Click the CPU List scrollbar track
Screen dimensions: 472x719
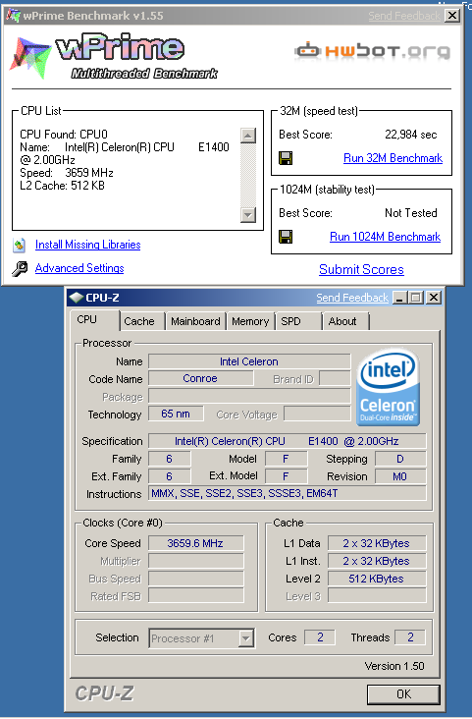coord(248,175)
